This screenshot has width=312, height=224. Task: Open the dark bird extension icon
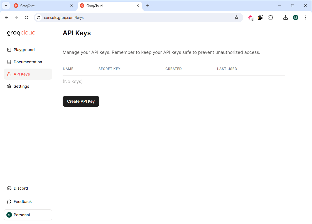click(x=261, y=18)
